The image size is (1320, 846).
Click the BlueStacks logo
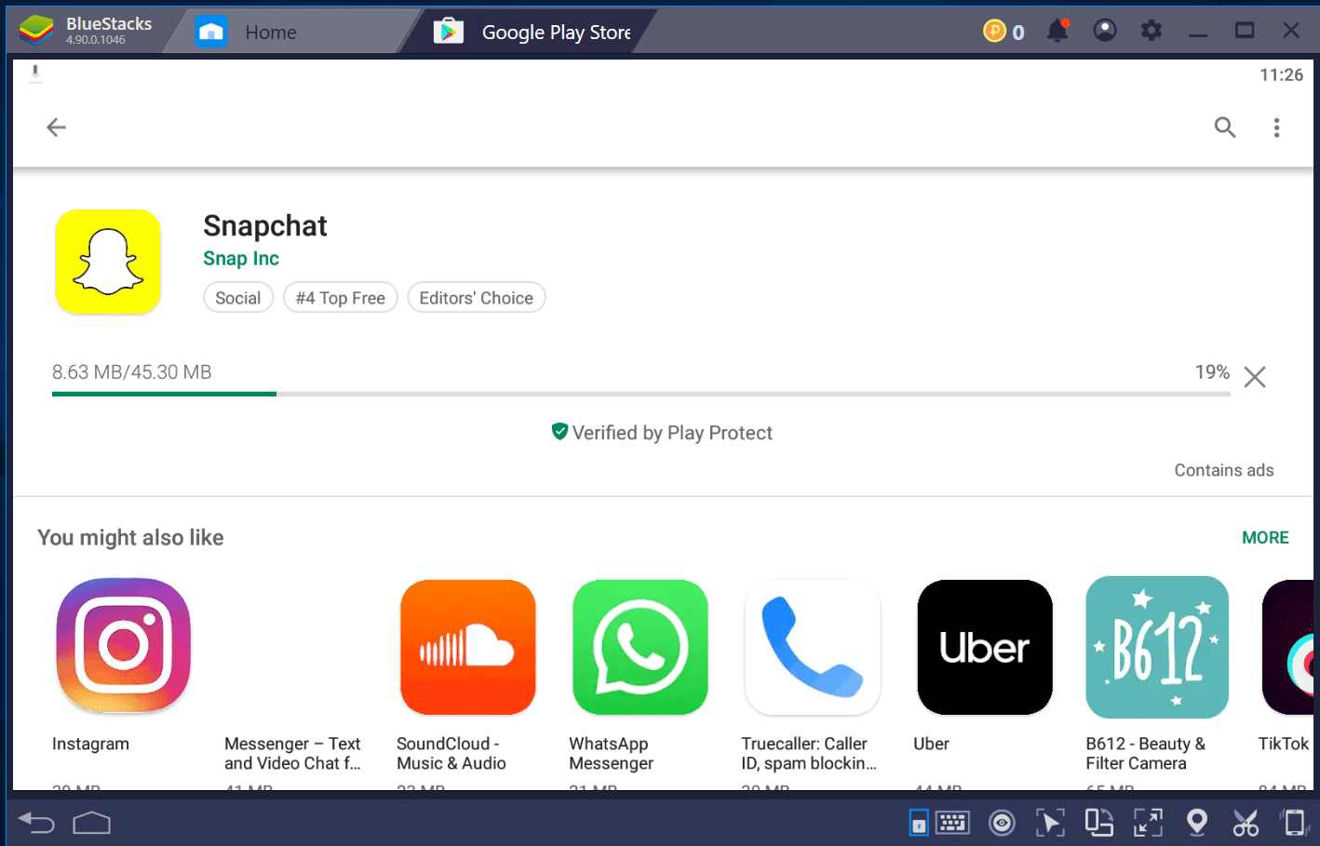(36, 31)
